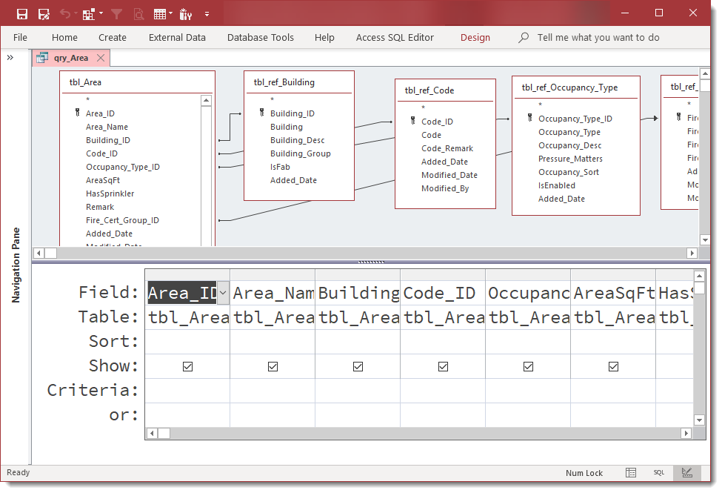The width and height of the screenshot is (722, 493).
Task: Click the Area_Name field cell in grid
Action: click(273, 293)
